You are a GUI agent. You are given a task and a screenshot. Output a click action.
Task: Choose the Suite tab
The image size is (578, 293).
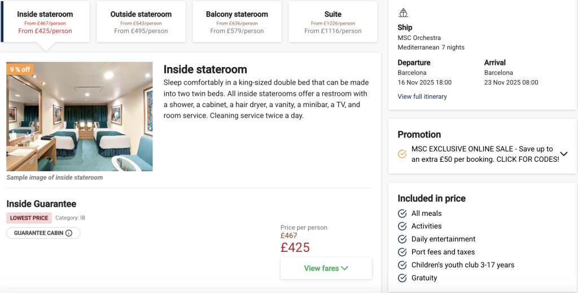click(x=333, y=22)
